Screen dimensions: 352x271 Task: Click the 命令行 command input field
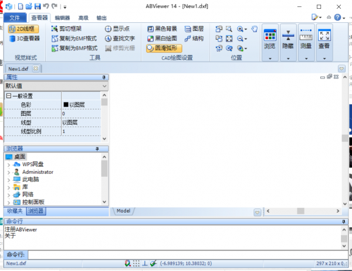[188, 255]
